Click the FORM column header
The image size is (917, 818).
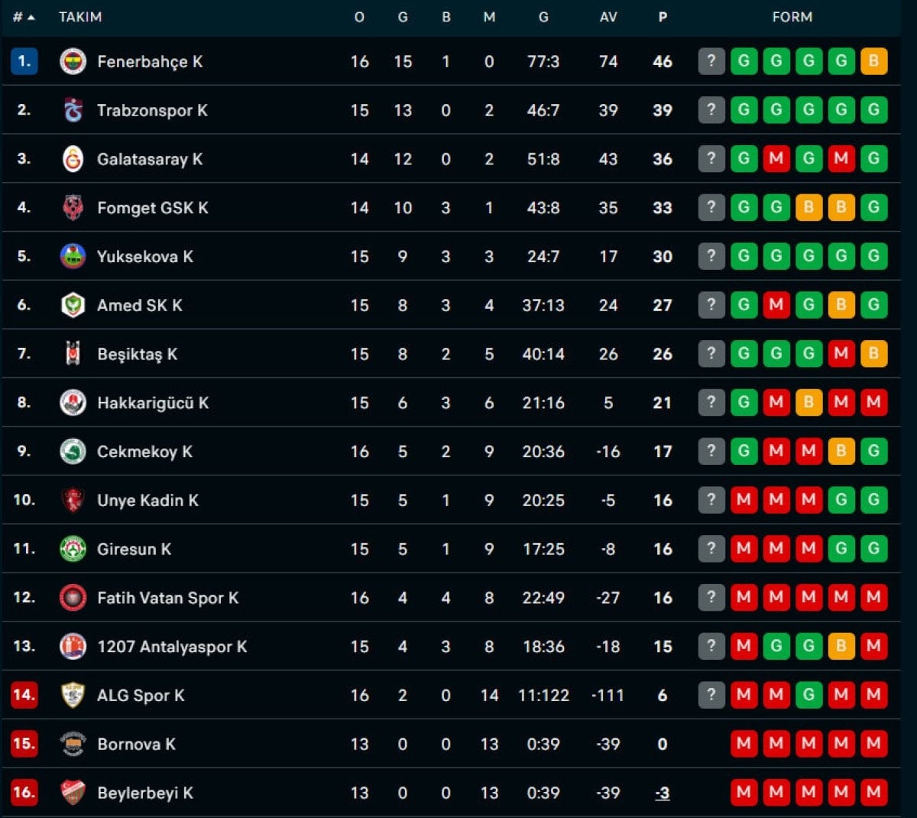coord(792,17)
